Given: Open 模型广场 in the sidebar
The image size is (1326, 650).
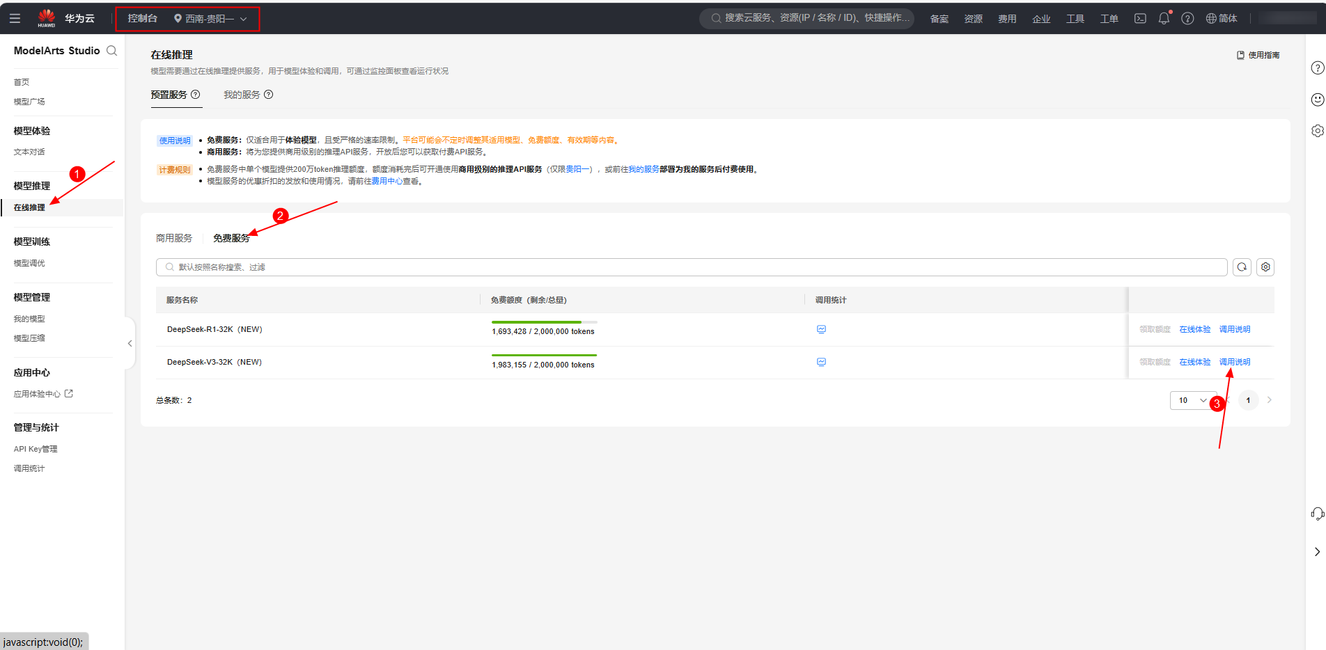Looking at the screenshot, I should (x=29, y=102).
